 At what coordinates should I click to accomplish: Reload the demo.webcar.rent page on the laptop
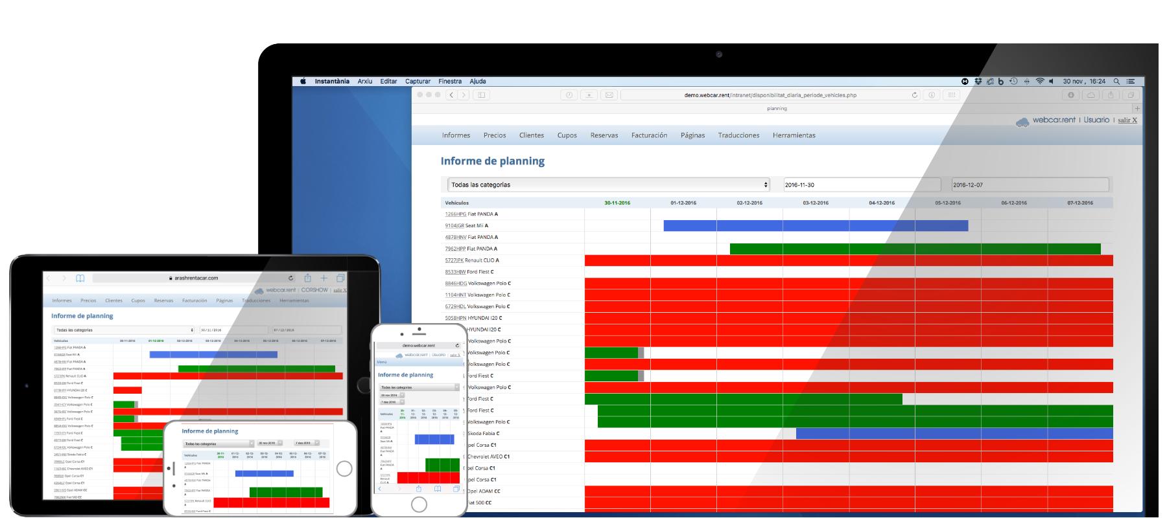(914, 95)
